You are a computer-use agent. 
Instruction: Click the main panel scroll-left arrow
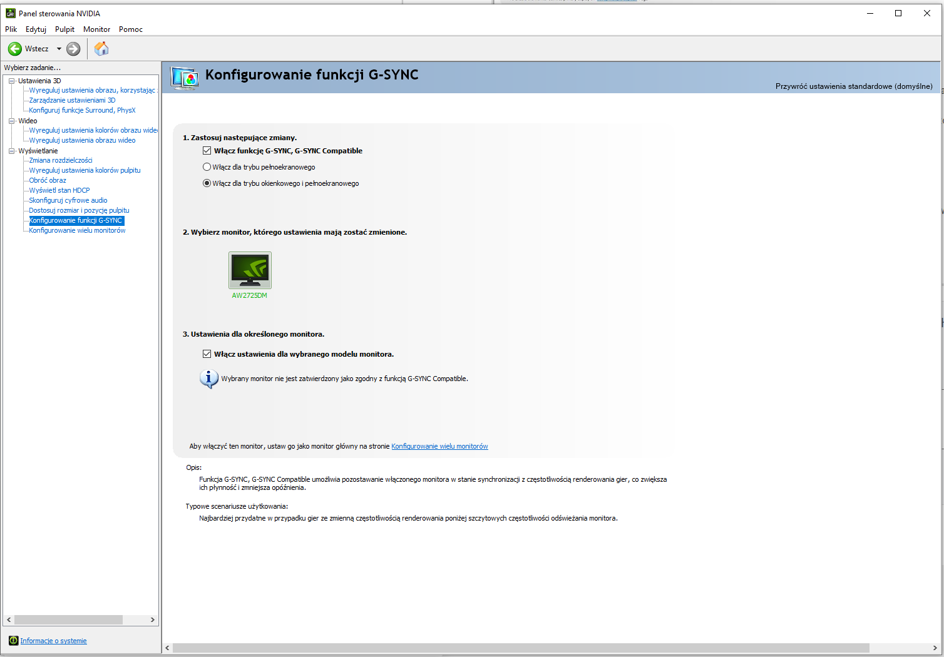(167, 648)
